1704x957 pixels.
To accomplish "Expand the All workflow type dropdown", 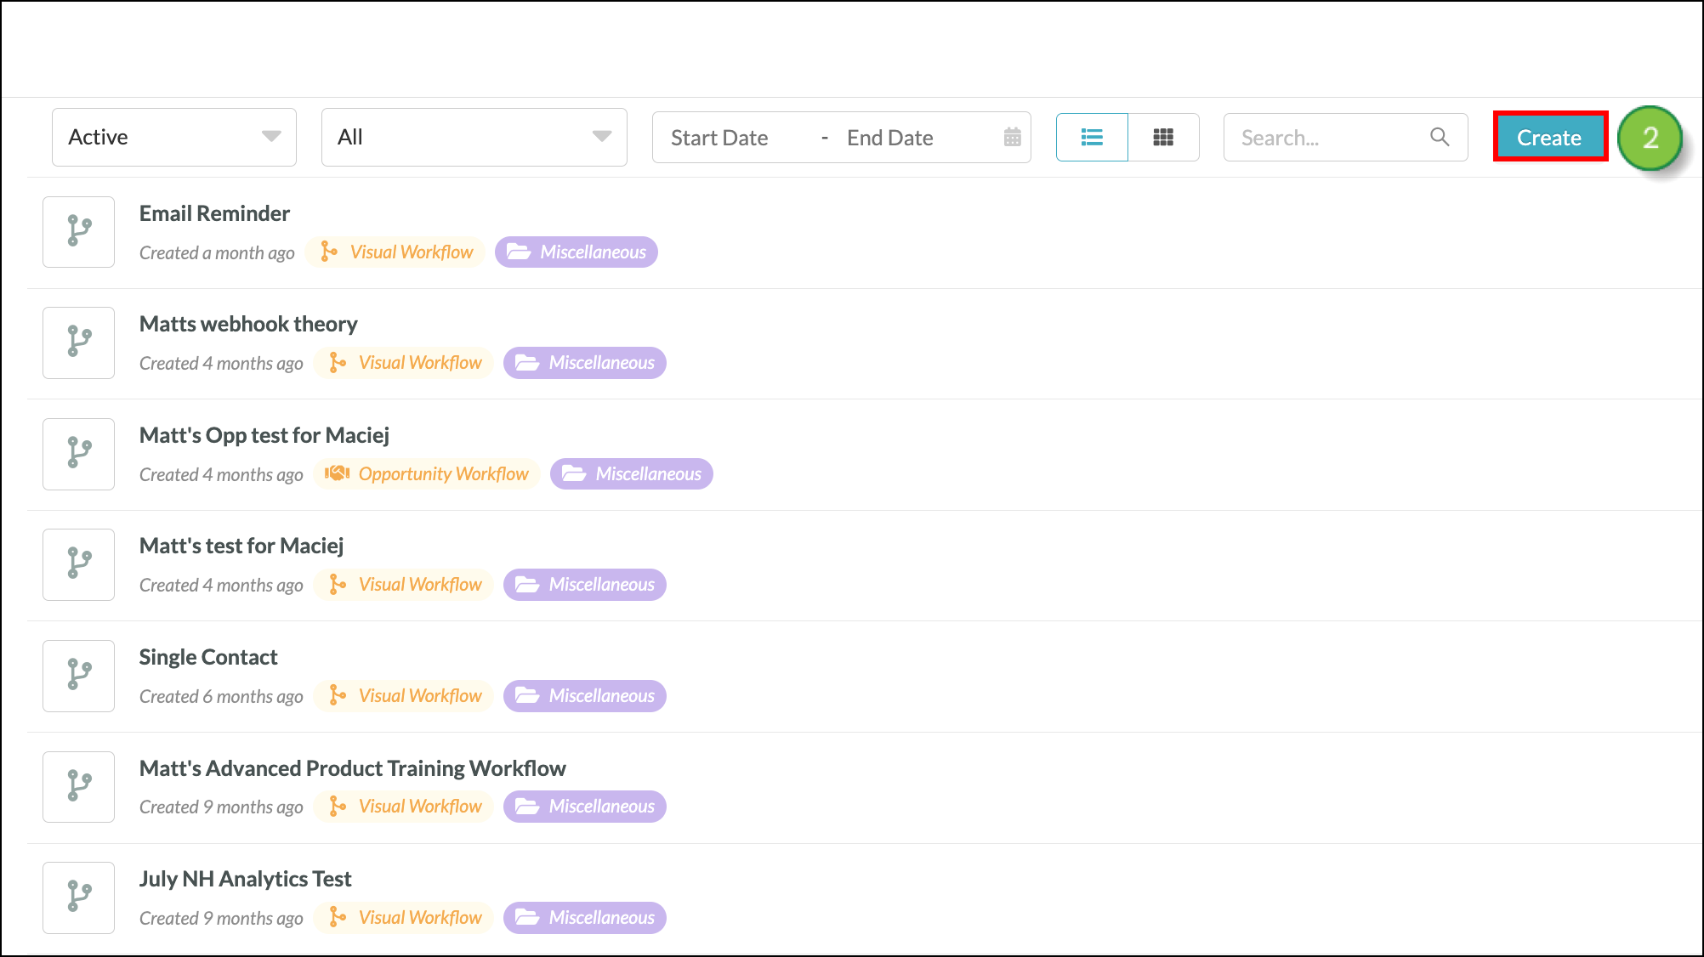I will point(474,137).
